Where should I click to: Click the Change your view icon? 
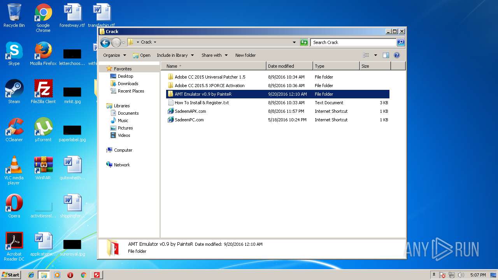pyautogui.click(x=366, y=55)
